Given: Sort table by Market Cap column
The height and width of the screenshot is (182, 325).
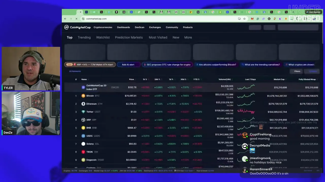Looking at the screenshot, I should click(x=279, y=79).
